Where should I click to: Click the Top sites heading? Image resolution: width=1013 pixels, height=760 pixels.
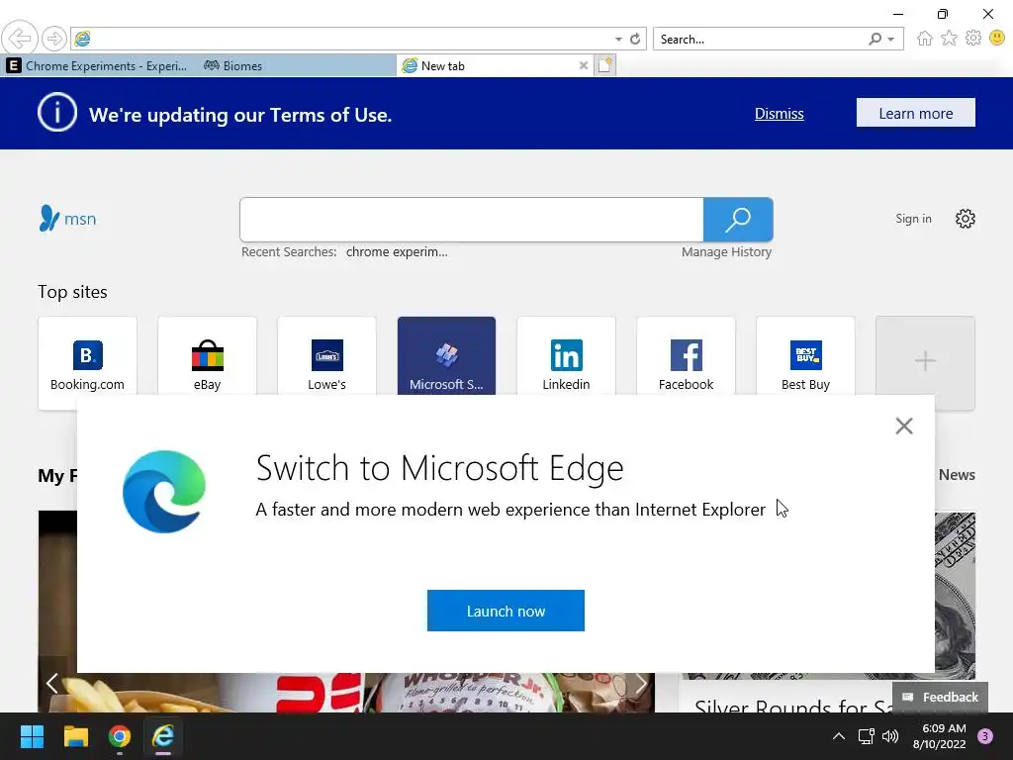tap(72, 292)
